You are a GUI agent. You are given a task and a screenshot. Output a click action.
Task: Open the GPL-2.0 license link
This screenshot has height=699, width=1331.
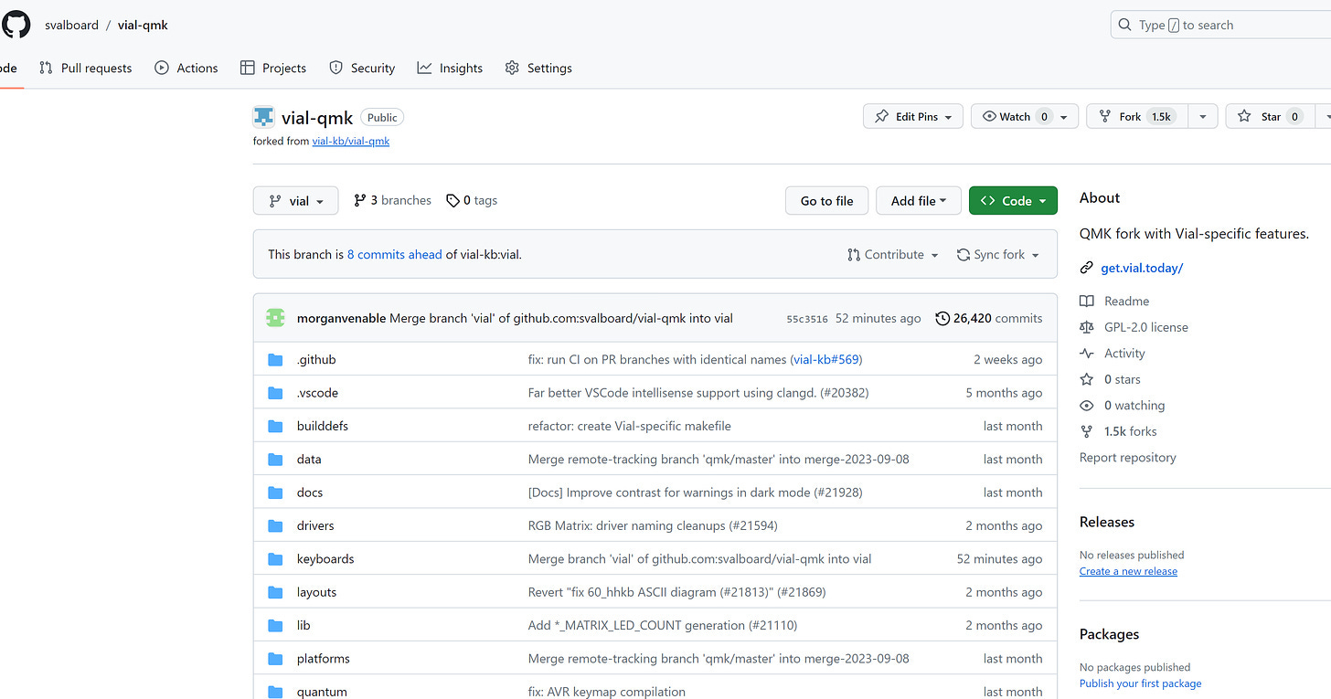[1146, 327]
